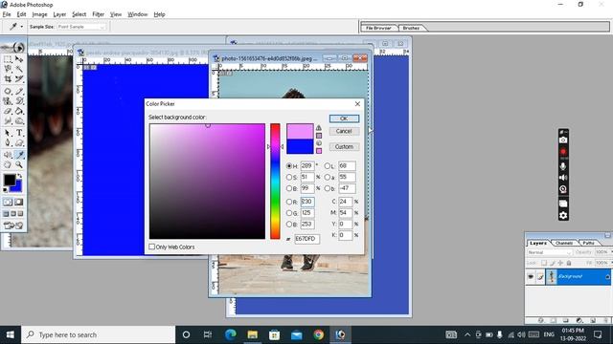Viewport: 613px width, 344px height.
Task: Click the red record button on recorder bar
Action: click(563, 151)
